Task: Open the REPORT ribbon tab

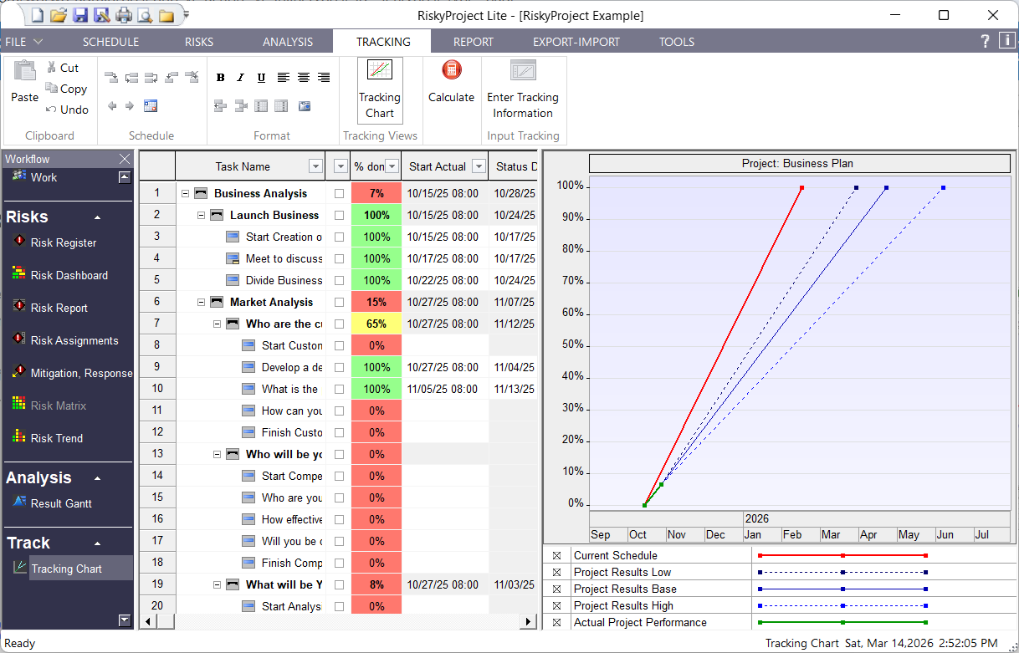Action: [473, 41]
